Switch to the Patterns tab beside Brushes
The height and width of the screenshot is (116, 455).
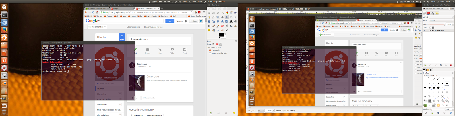pos(427,70)
